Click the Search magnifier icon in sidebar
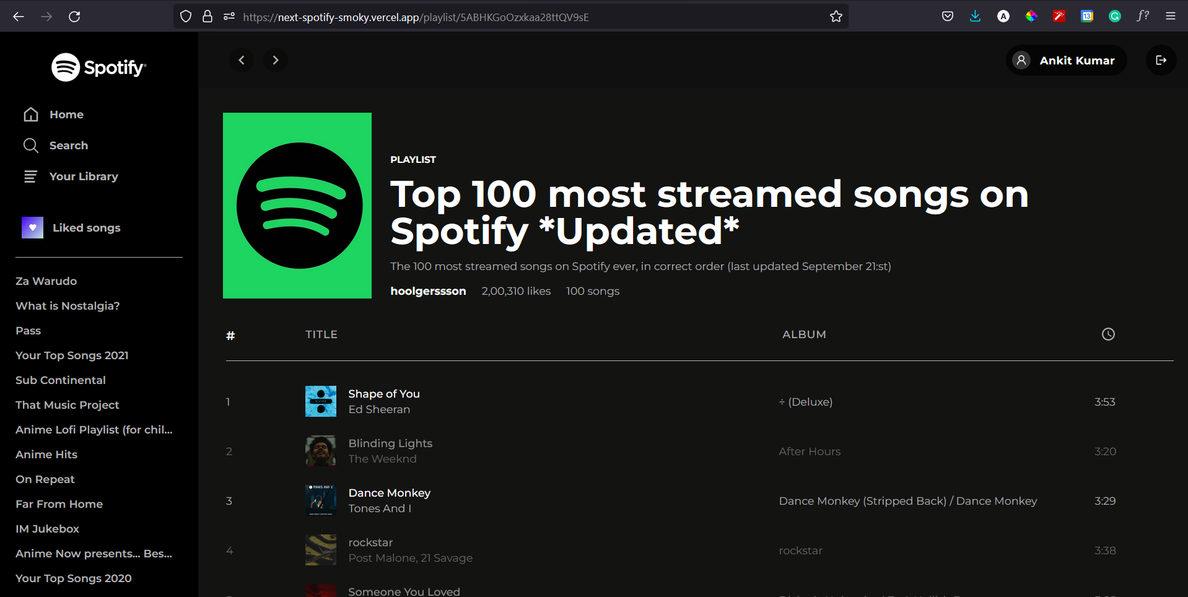The width and height of the screenshot is (1188, 597). click(x=31, y=146)
